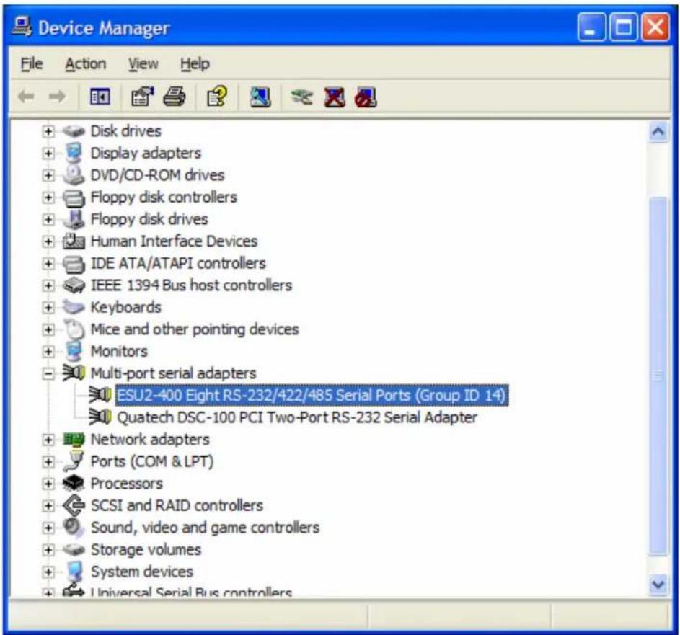Screen dimensions: 680x635
Task: Select the Ports (COM & LPT) label
Action: click(x=151, y=461)
